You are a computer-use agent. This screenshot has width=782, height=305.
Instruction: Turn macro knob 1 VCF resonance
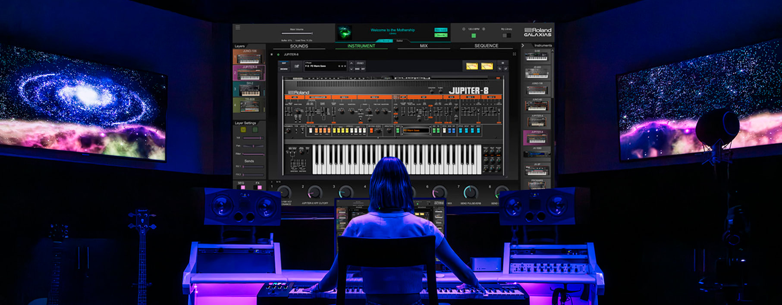(284, 192)
